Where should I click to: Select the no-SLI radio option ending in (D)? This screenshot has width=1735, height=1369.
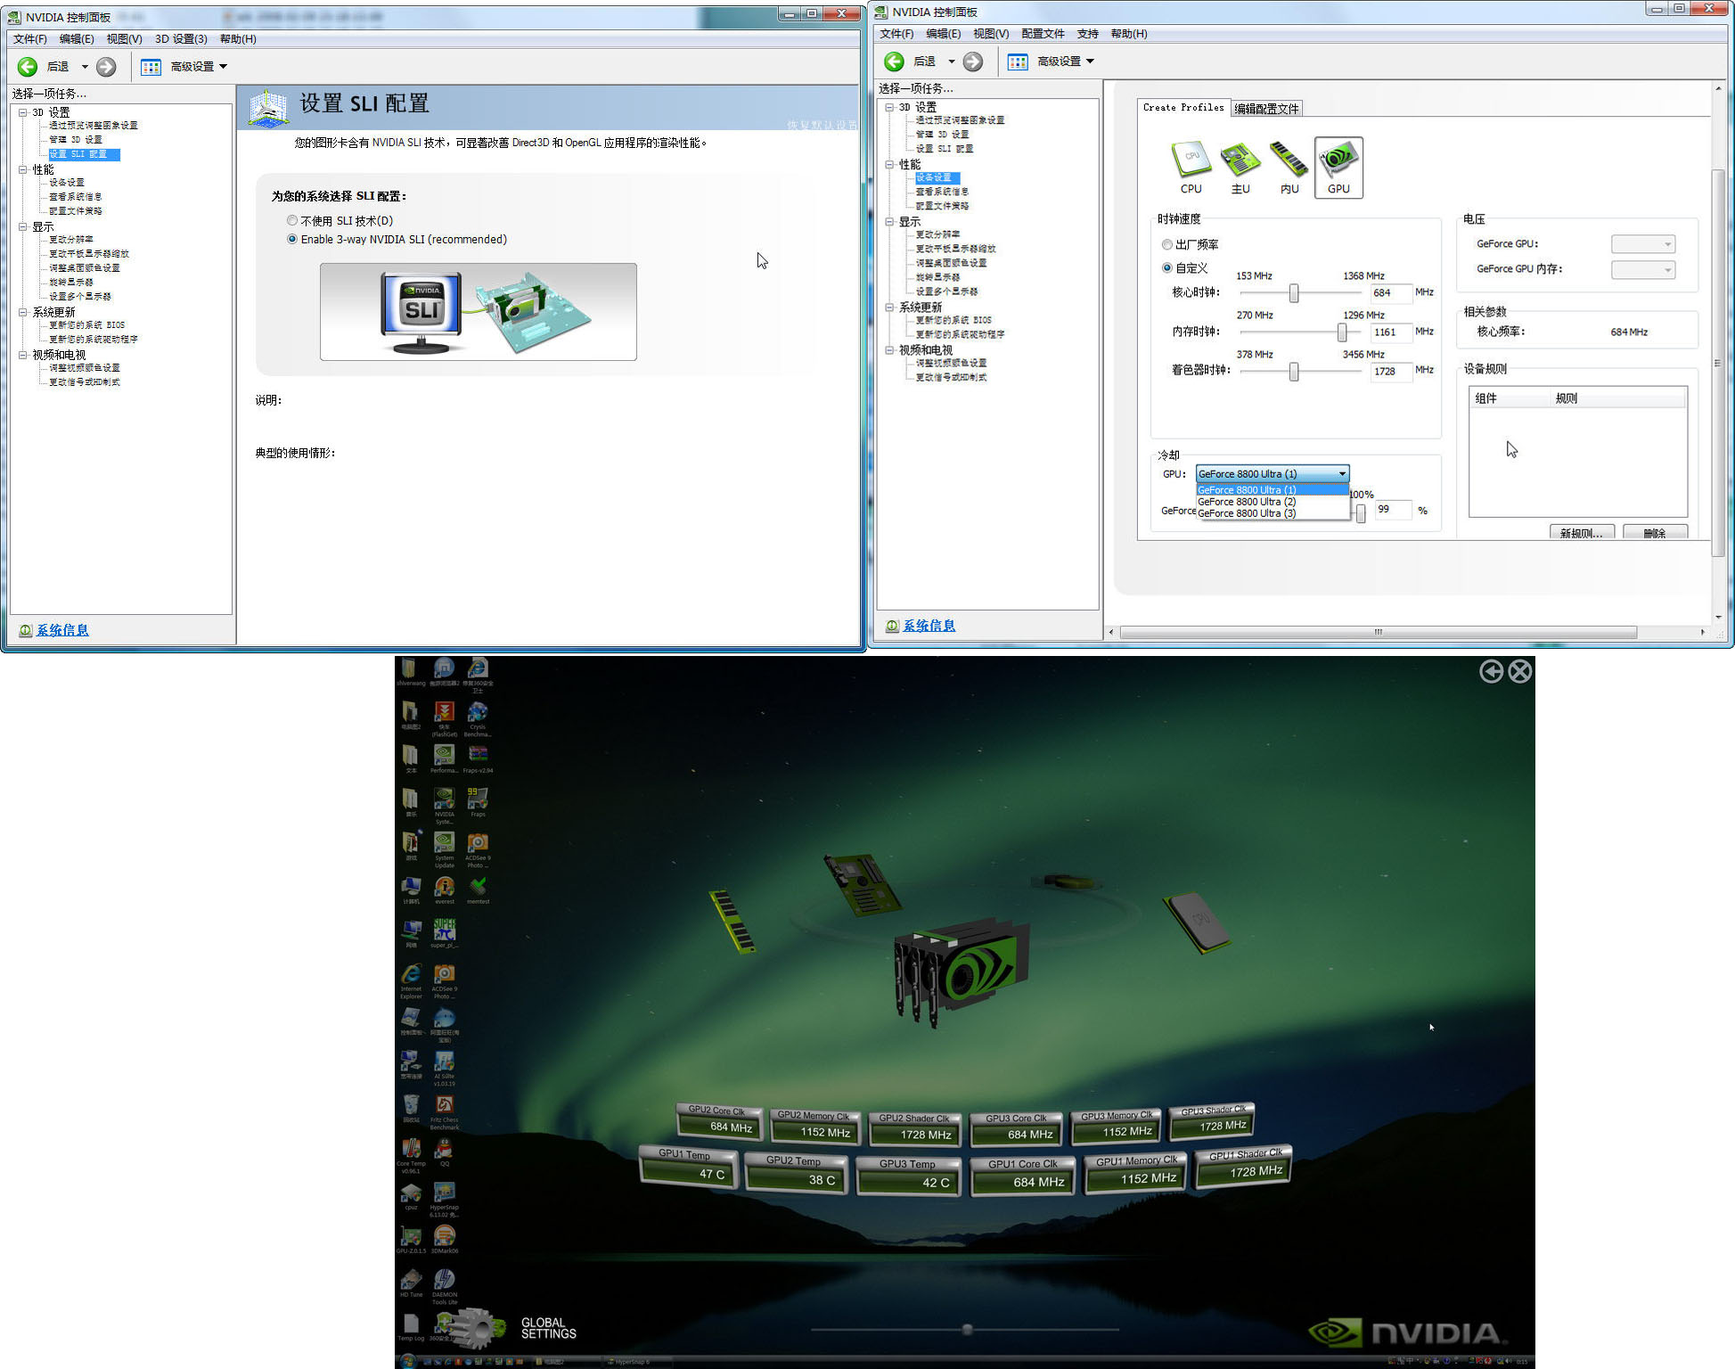[292, 220]
